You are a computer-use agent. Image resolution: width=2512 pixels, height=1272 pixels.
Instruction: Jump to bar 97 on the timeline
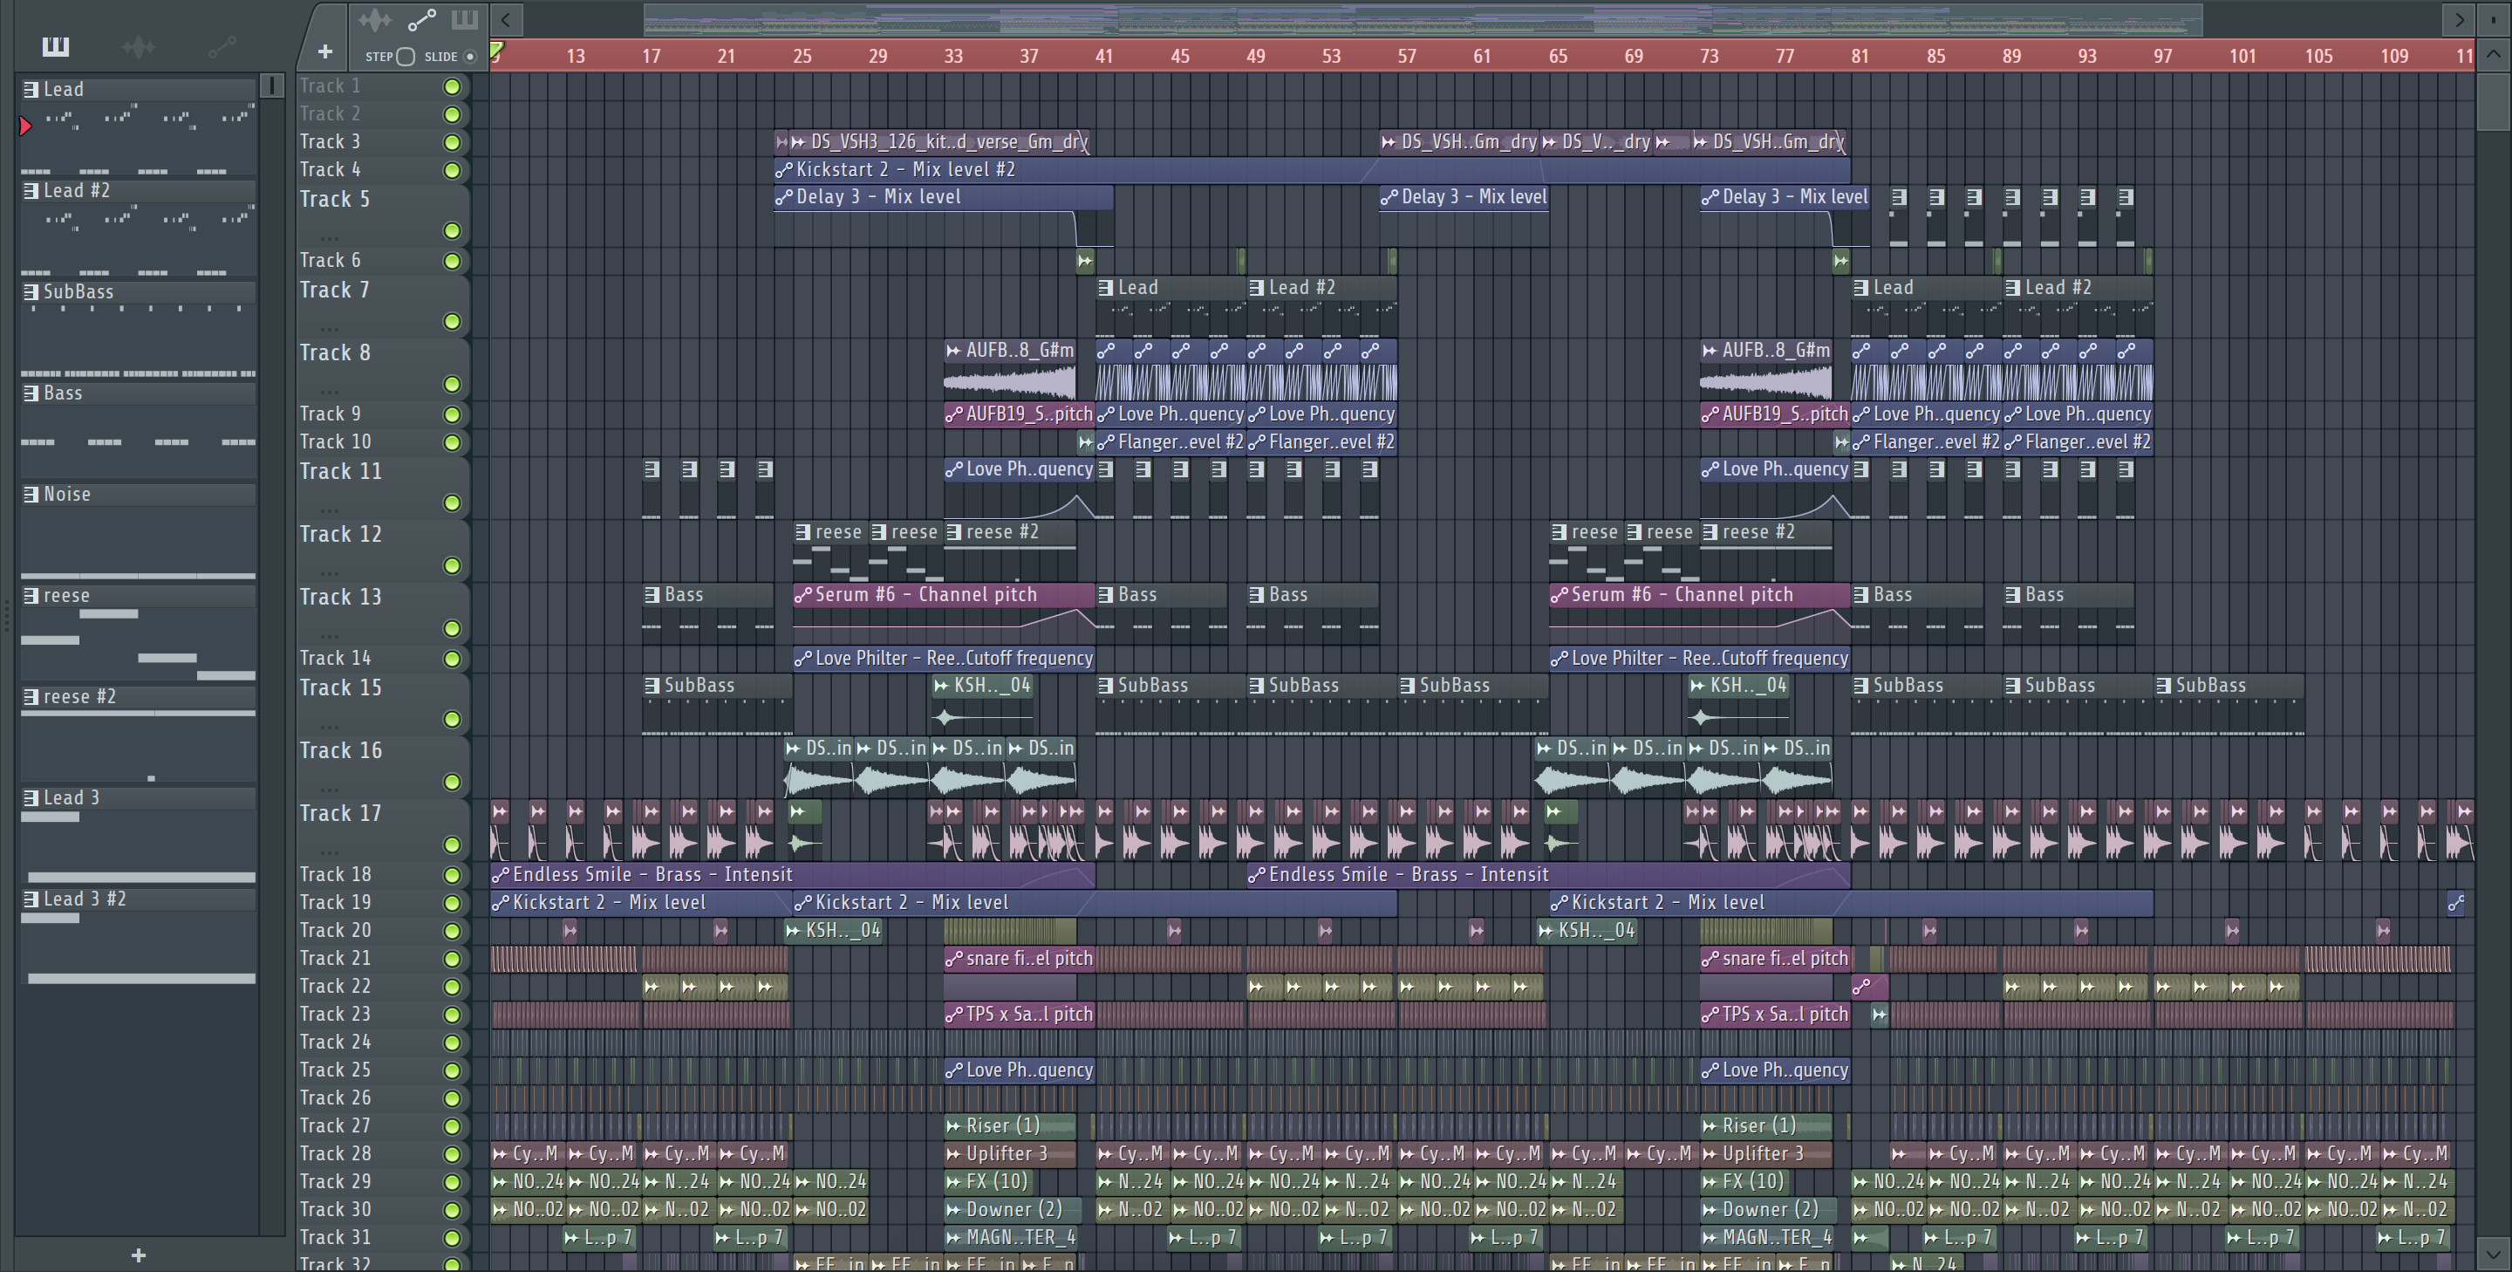(x=2162, y=57)
